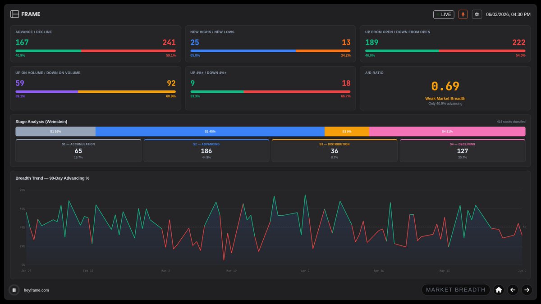Click the New Highs value 25
Screen dimensions: 541x304
pos(195,42)
